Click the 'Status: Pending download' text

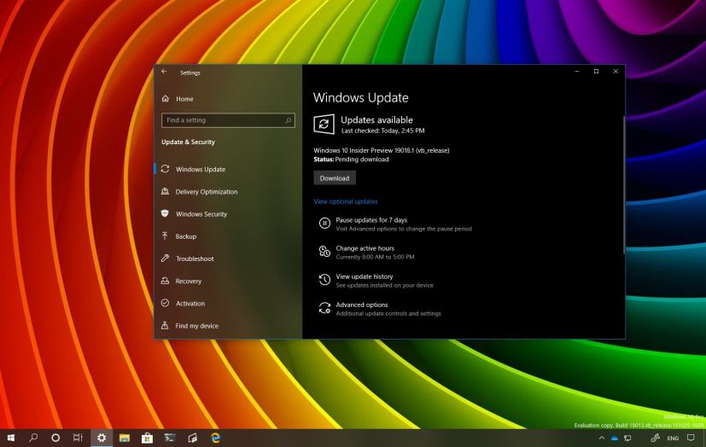click(x=351, y=160)
